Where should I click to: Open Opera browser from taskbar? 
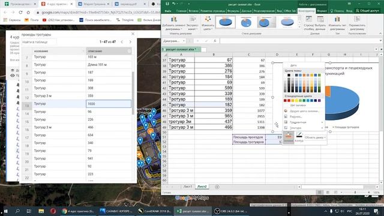(x=53, y=211)
